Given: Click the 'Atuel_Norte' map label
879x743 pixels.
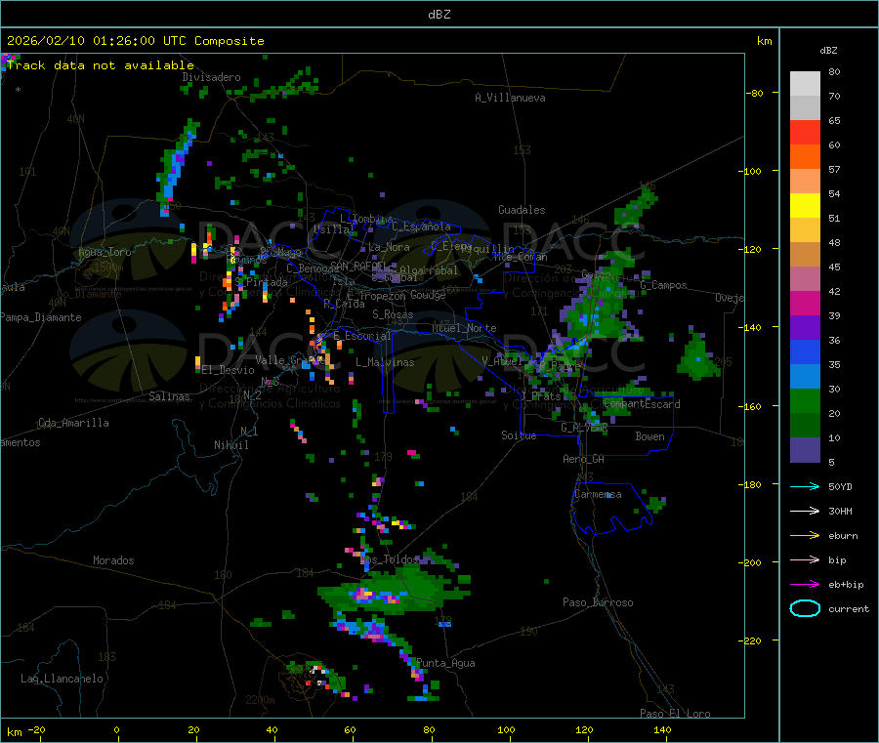Looking at the screenshot, I should click(x=464, y=328).
